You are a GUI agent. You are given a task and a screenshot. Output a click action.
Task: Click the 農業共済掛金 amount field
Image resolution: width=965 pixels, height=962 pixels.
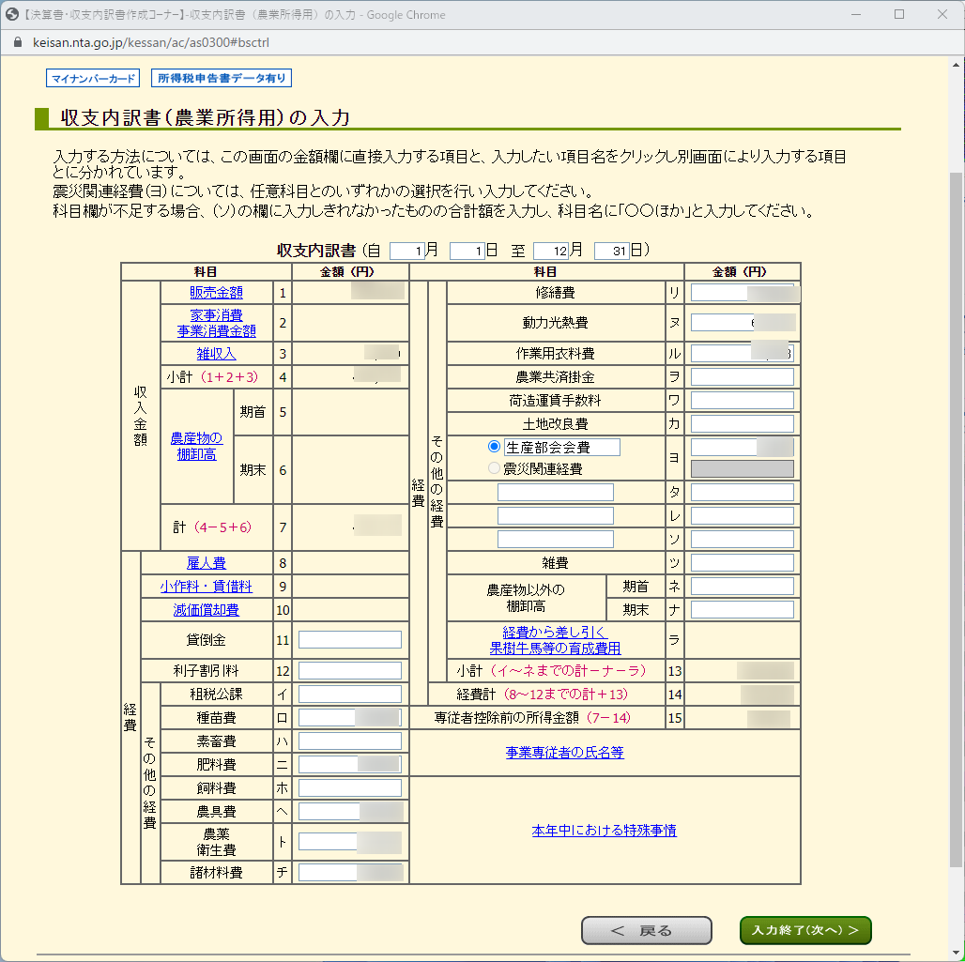point(742,376)
